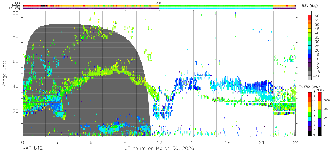Click the 'TX Freq' row label at top left
333x154 pixels.
(x=15, y=8)
